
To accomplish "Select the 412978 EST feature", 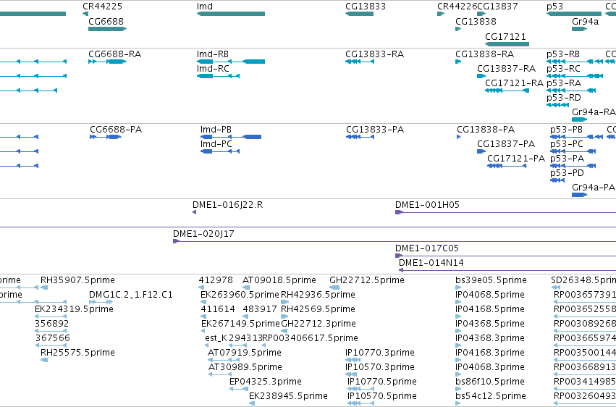I will (202, 288).
